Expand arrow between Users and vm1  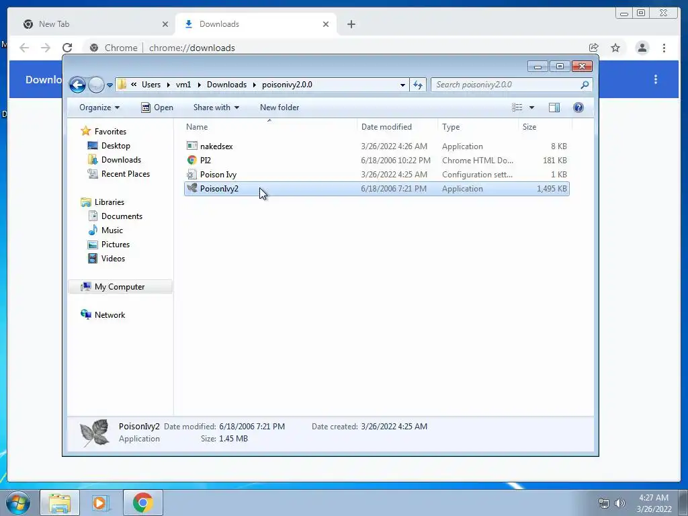point(169,85)
